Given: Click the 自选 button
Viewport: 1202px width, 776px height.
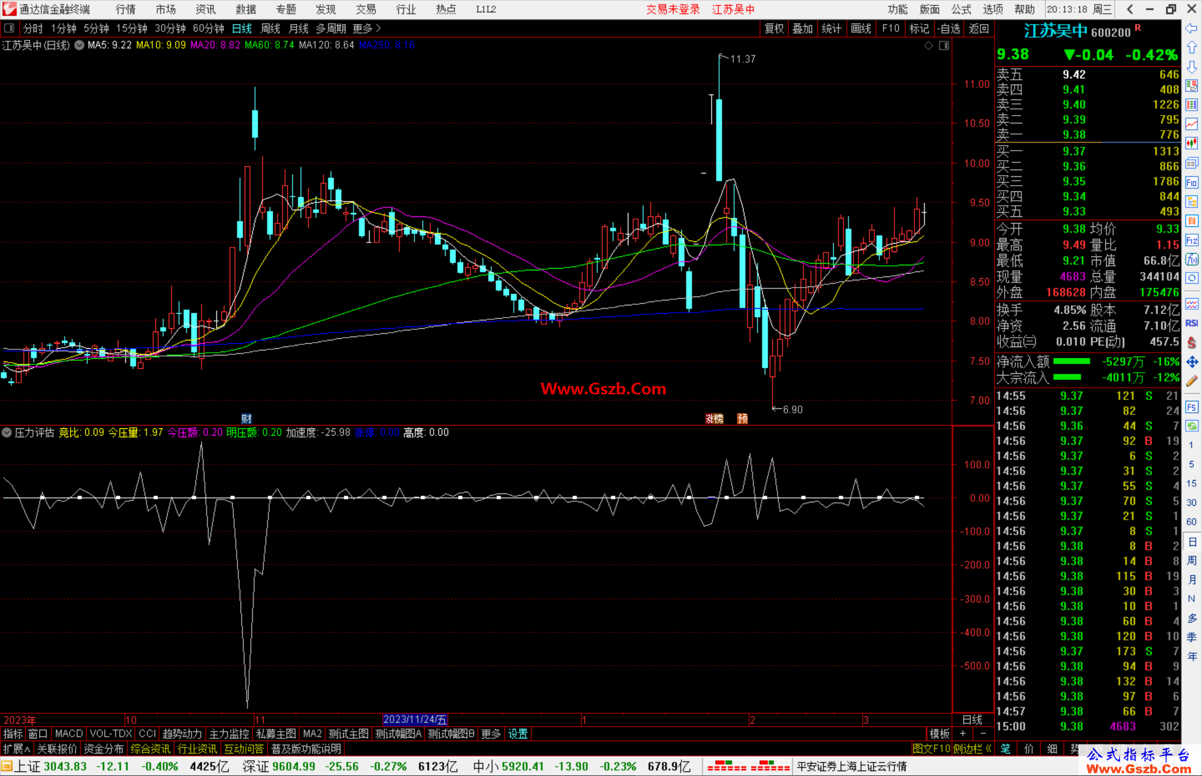Looking at the screenshot, I should [x=949, y=28].
